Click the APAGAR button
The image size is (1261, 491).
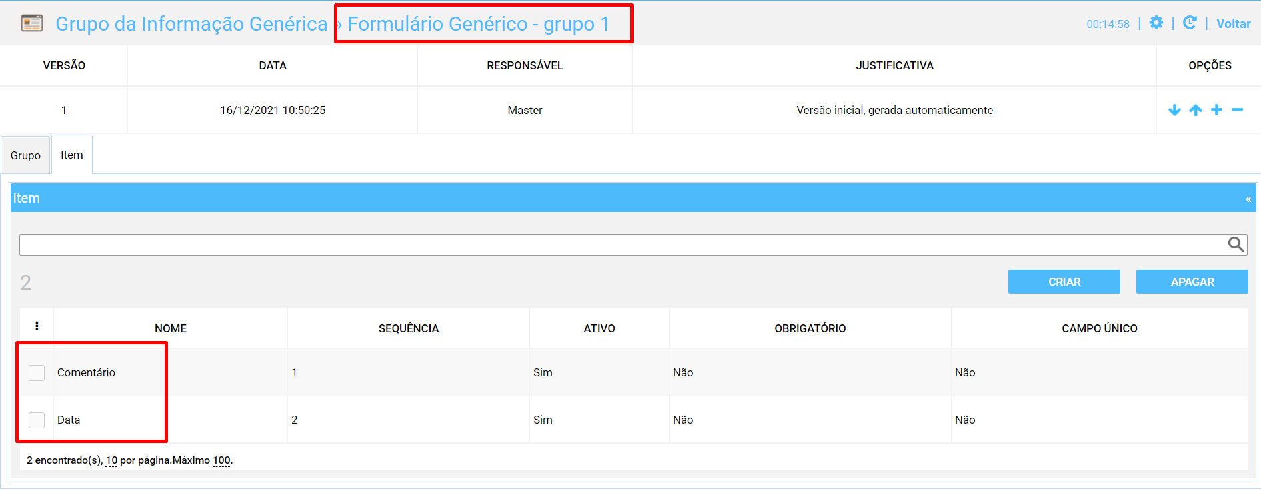[x=1192, y=282]
